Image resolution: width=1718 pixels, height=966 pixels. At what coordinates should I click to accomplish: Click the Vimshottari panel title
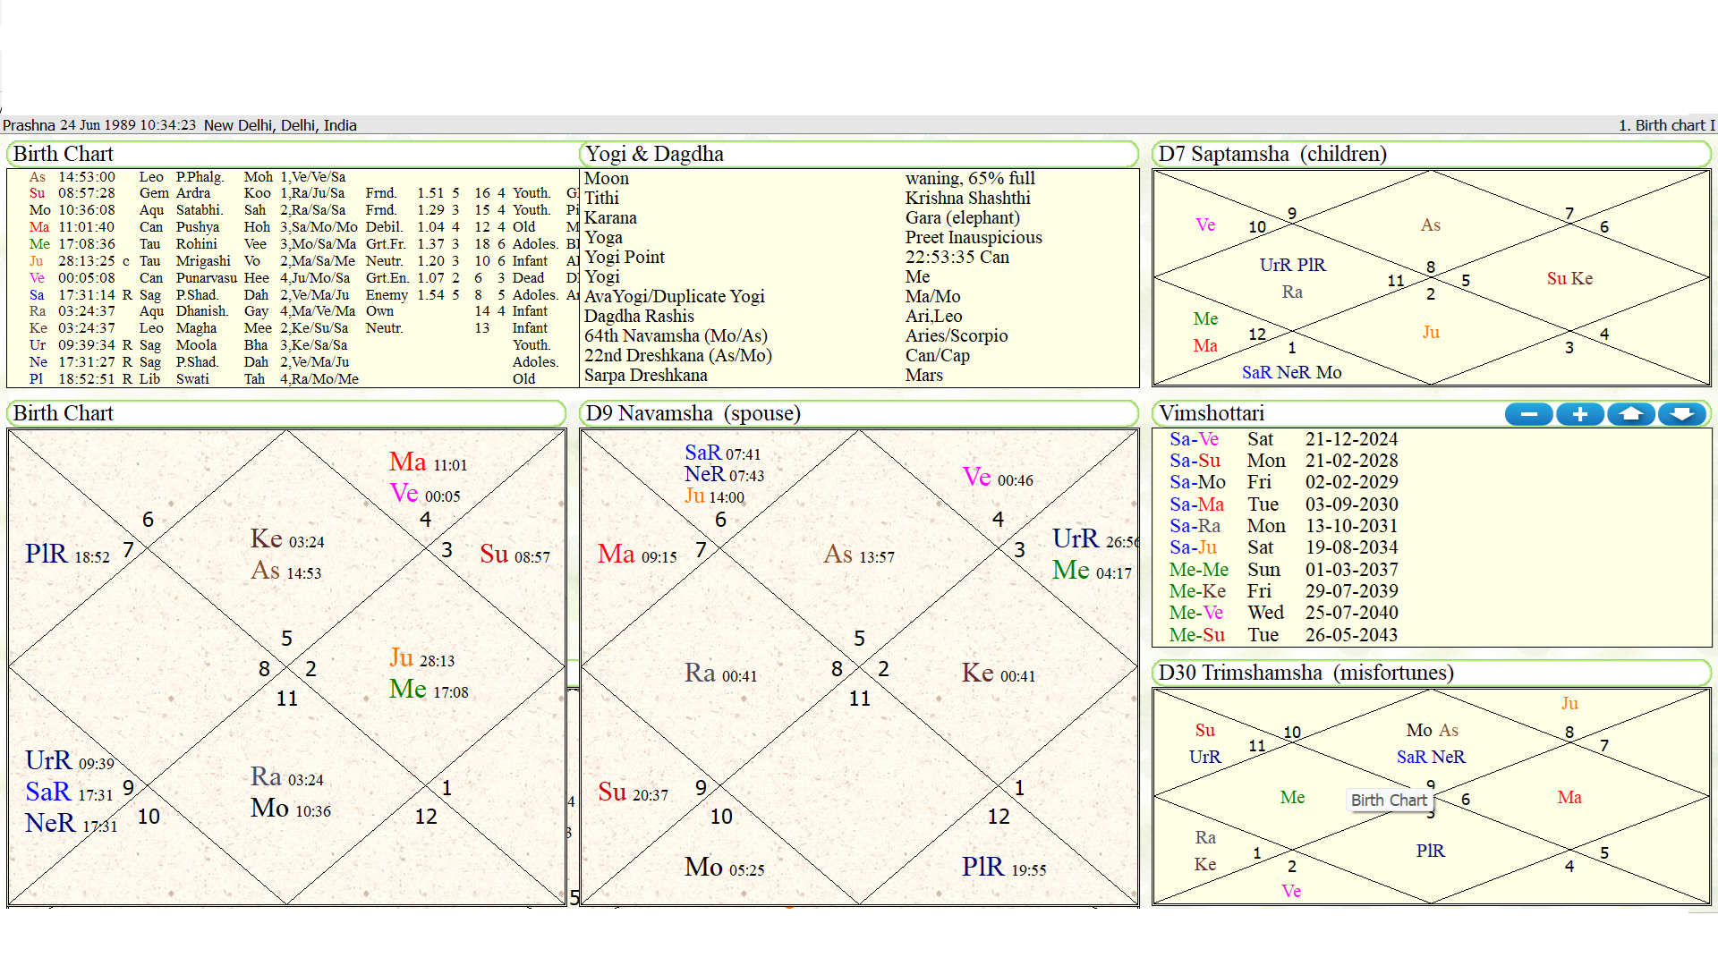1212,413
